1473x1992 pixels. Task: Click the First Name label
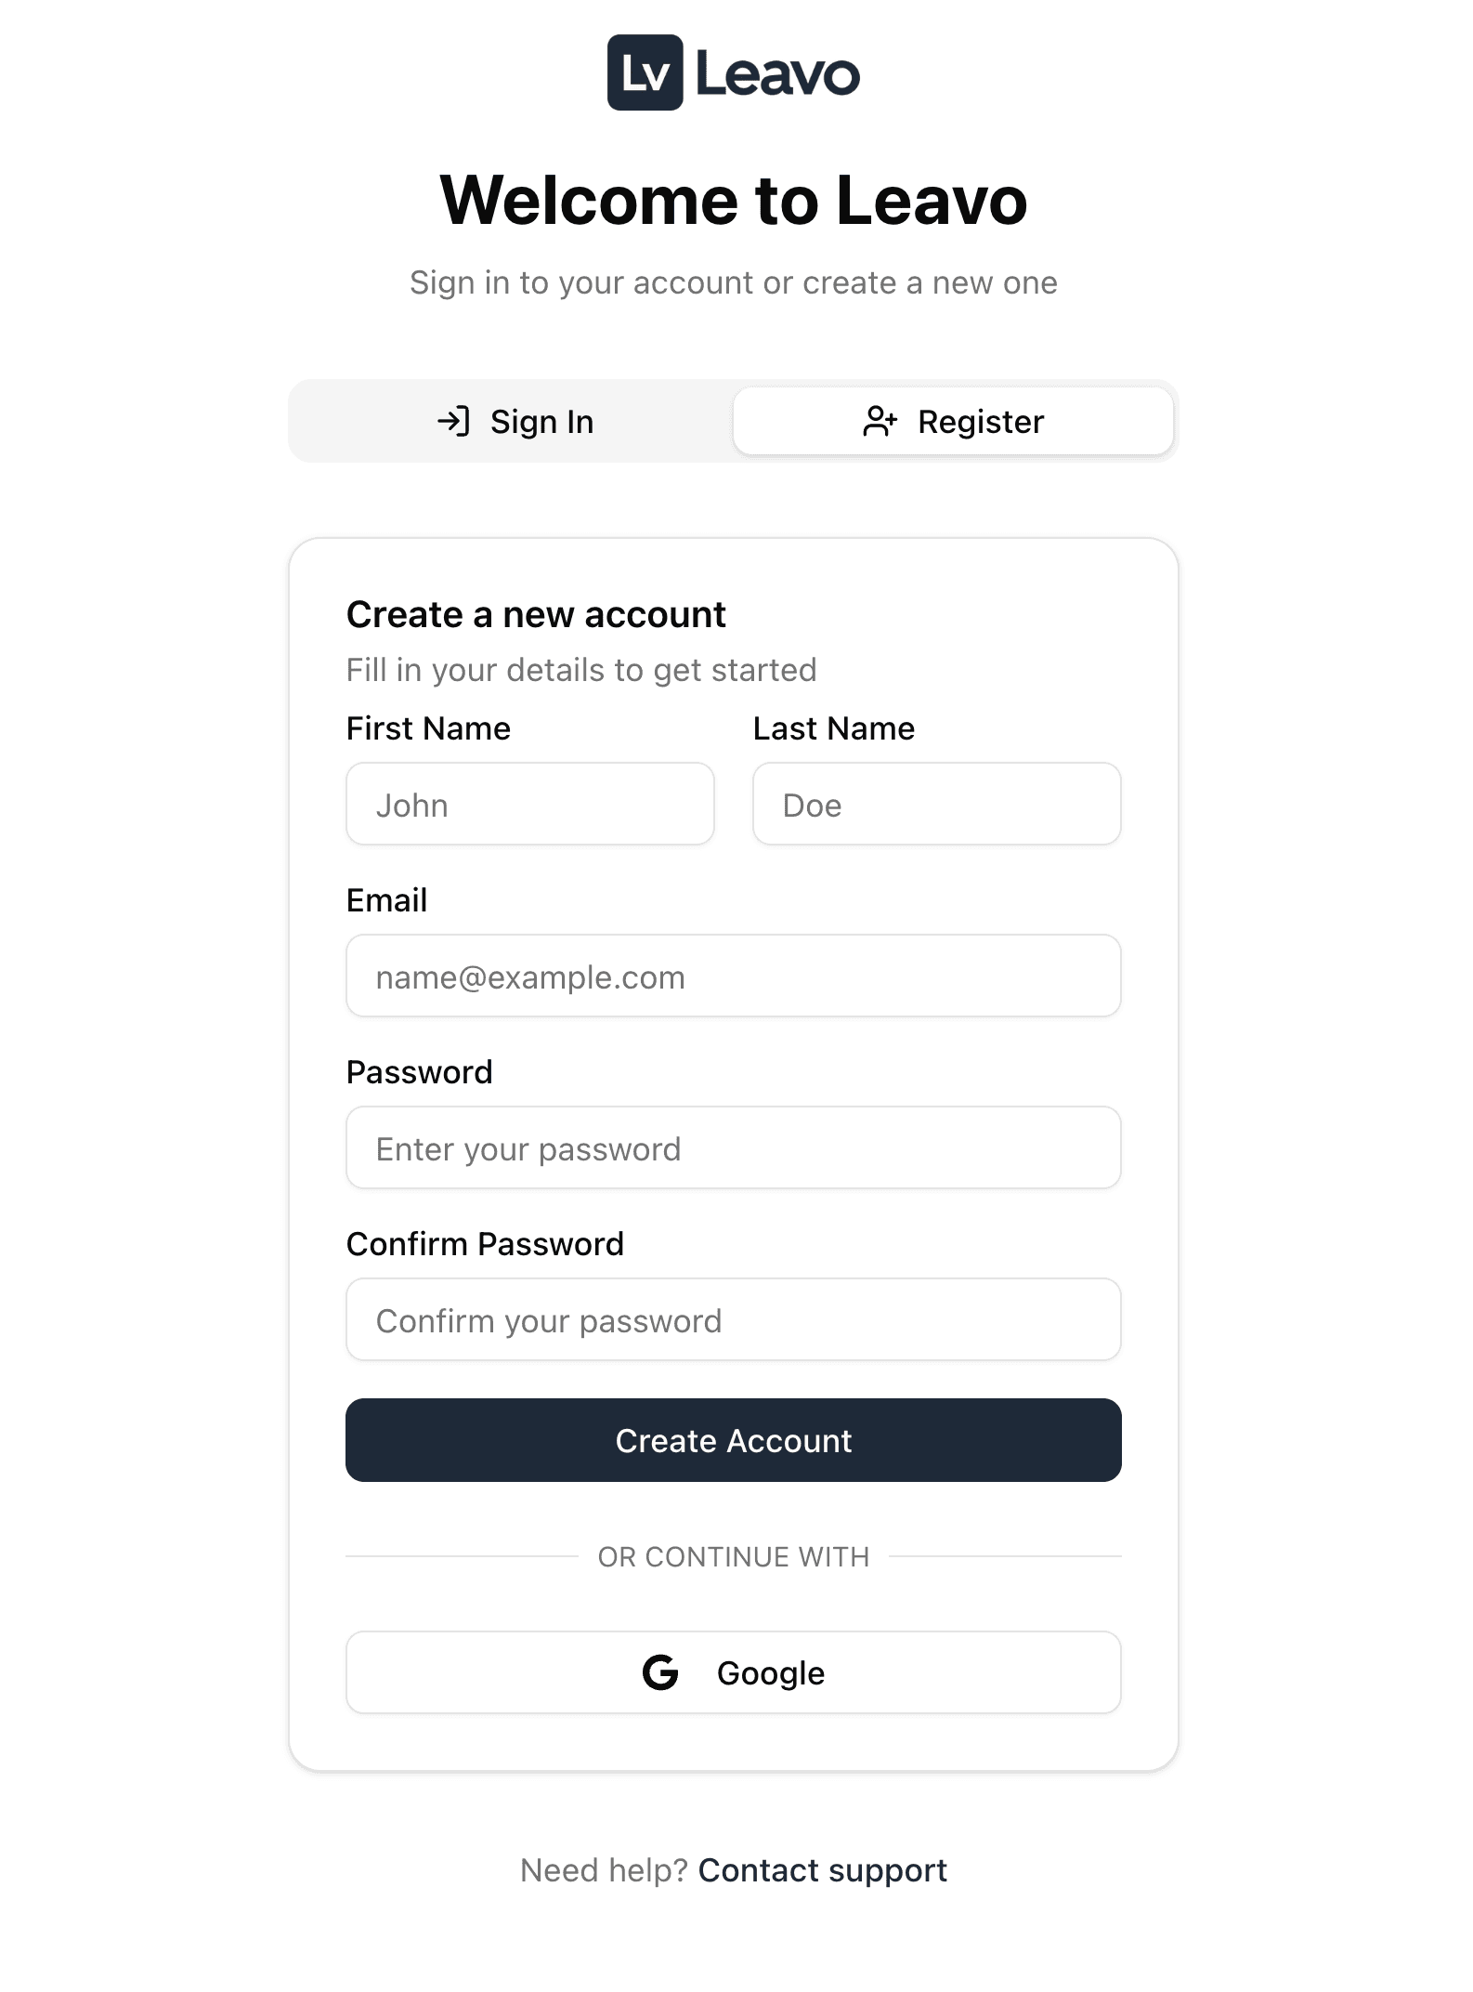428,728
